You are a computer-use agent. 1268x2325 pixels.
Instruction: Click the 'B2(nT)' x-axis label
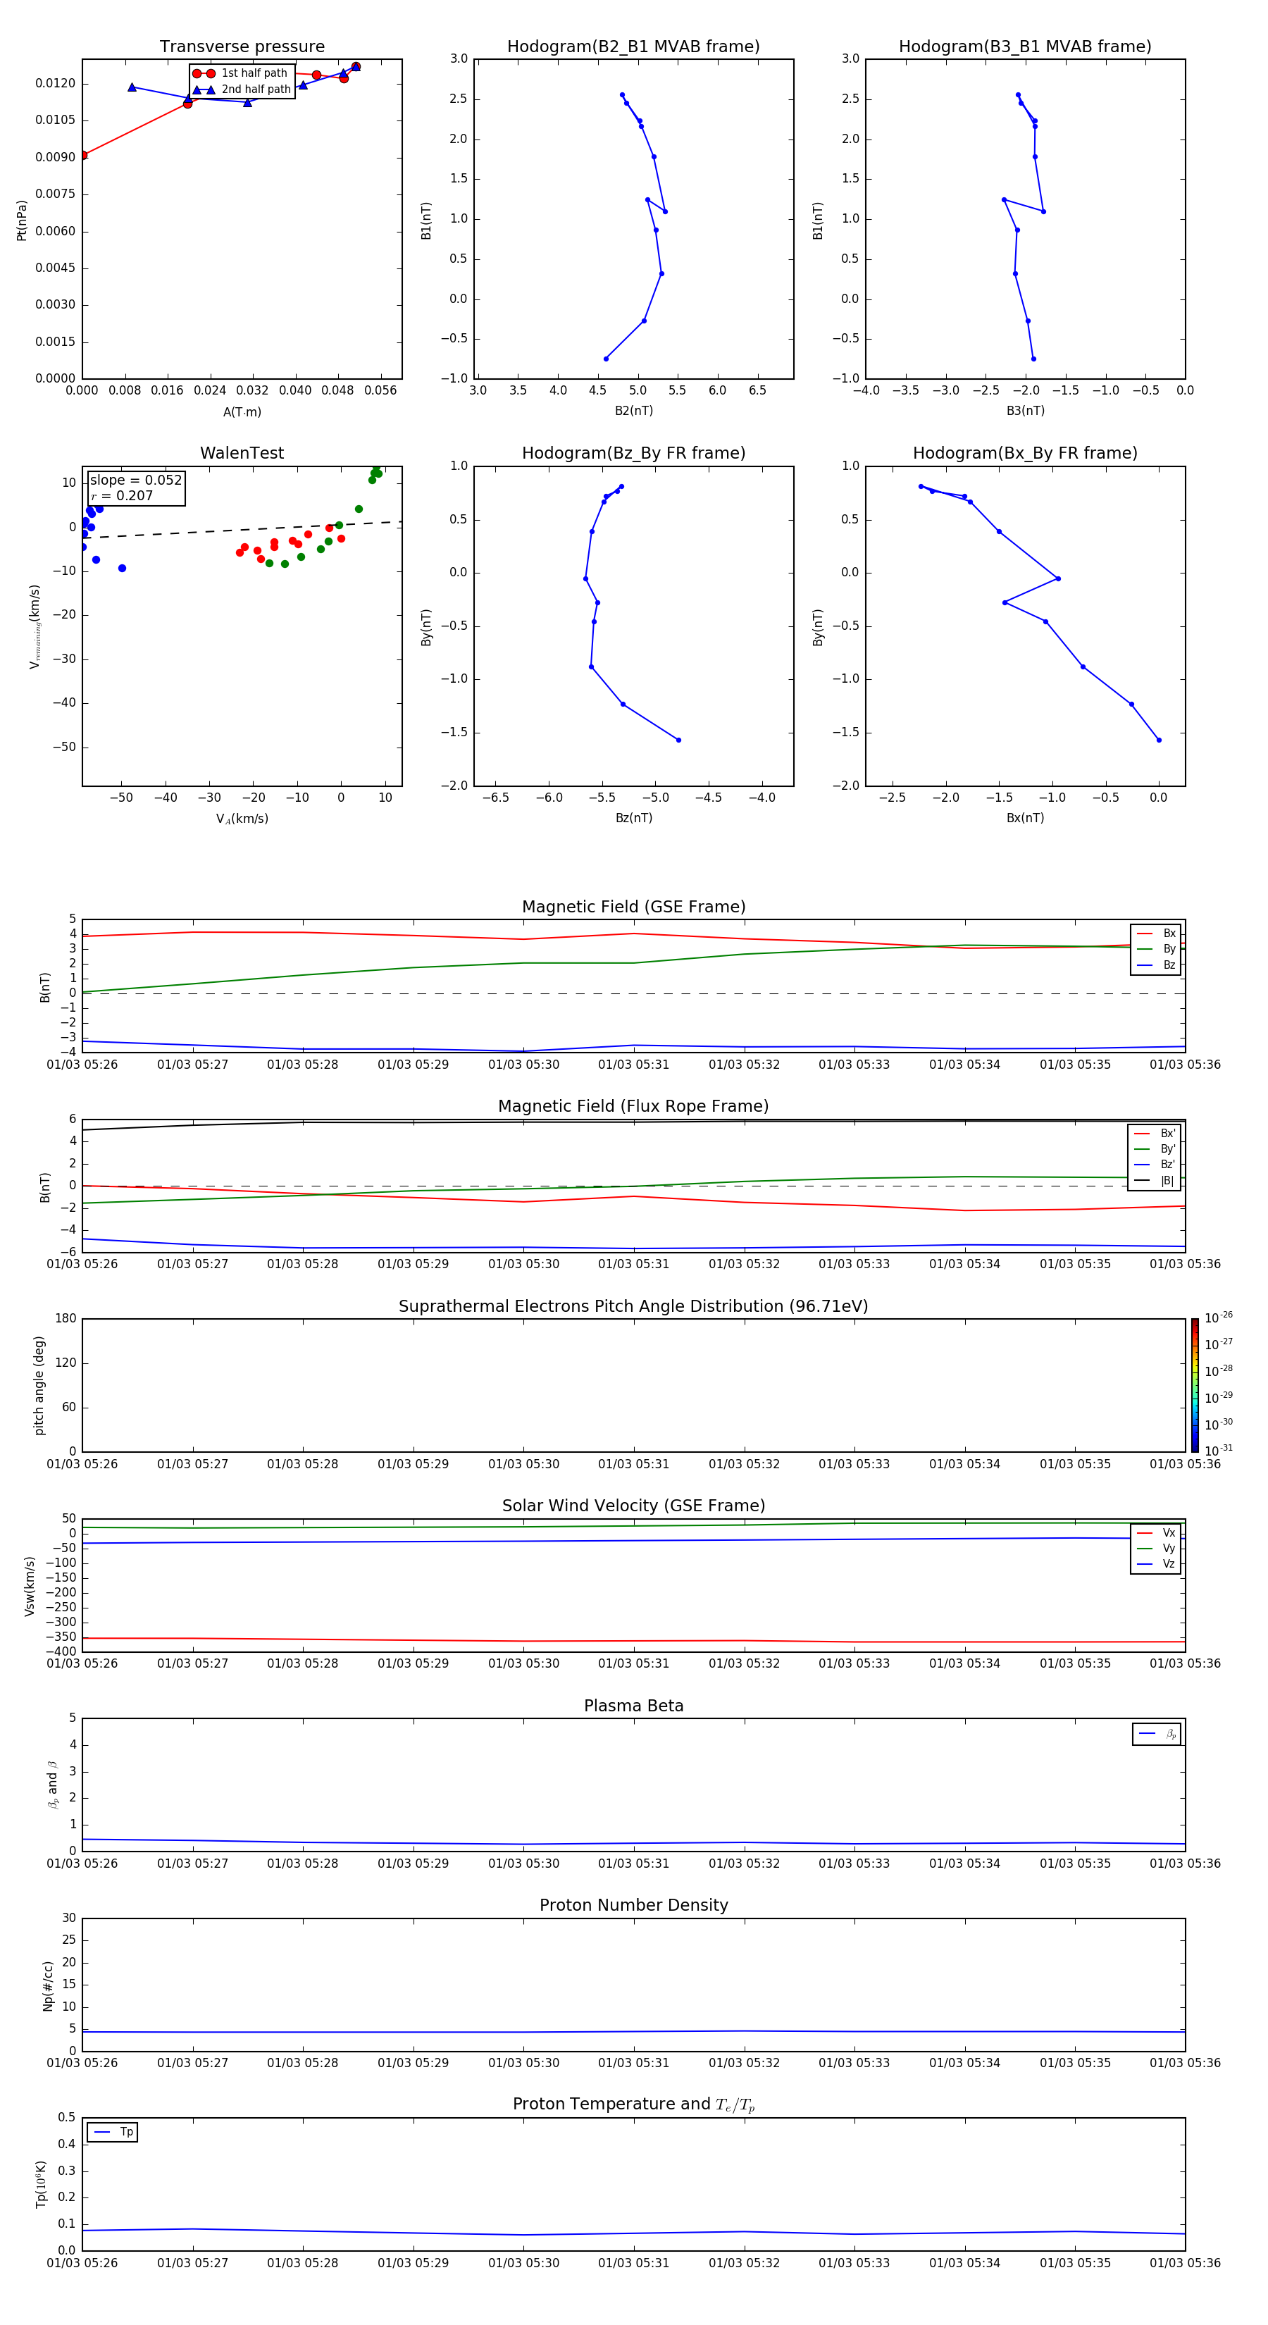(633, 411)
